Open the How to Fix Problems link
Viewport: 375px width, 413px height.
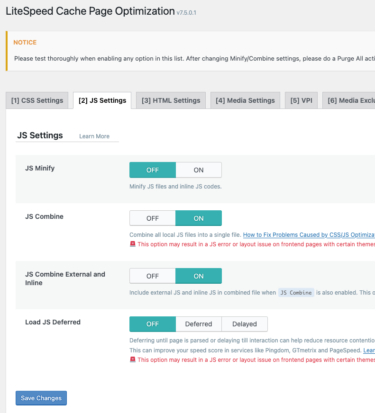point(309,235)
